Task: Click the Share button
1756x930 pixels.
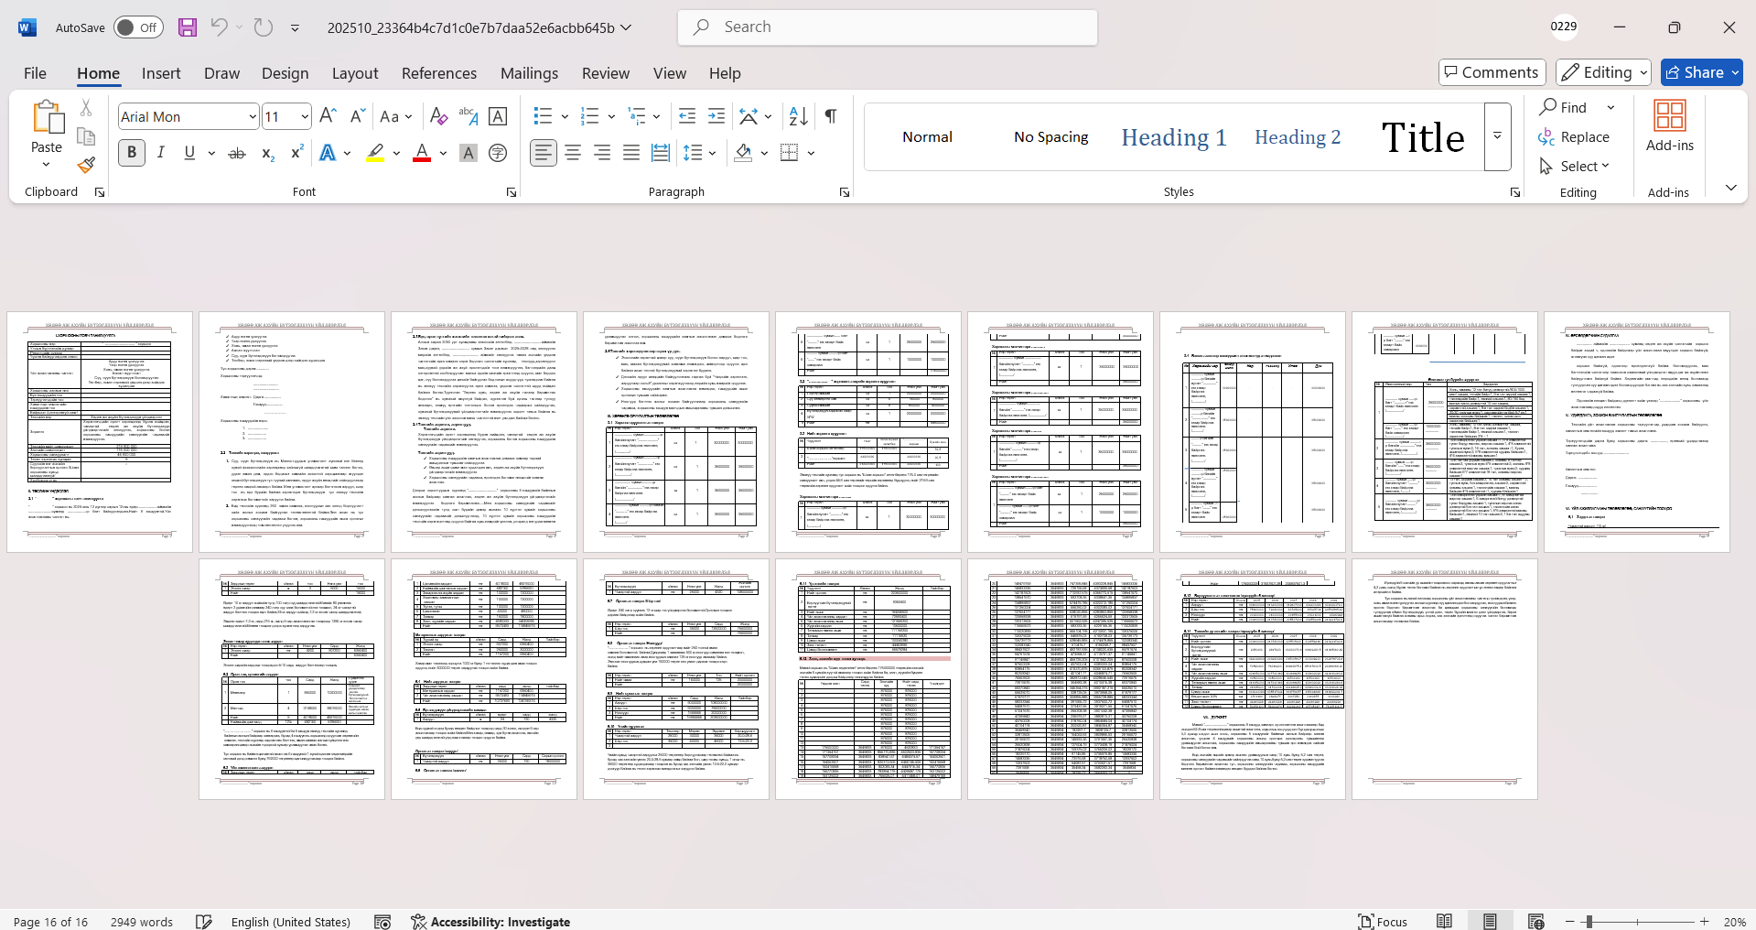Action: click(1701, 72)
